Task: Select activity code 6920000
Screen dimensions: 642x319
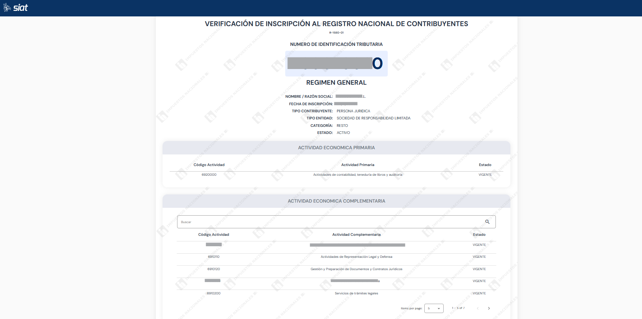Action: pyautogui.click(x=209, y=175)
